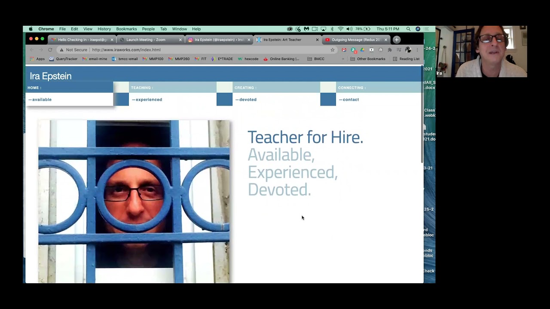The height and width of the screenshot is (309, 550).
Task: Open the Chrome application menu
Action: click(x=46, y=29)
